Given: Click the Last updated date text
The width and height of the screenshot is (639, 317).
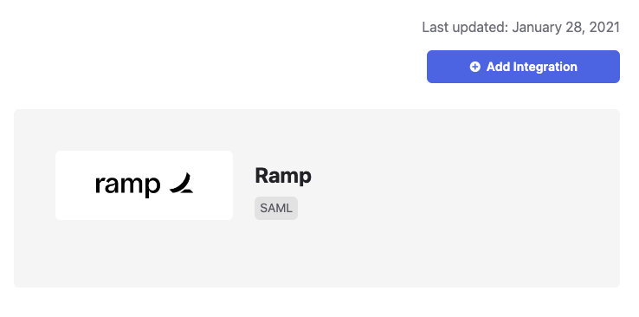Looking at the screenshot, I should point(521,28).
